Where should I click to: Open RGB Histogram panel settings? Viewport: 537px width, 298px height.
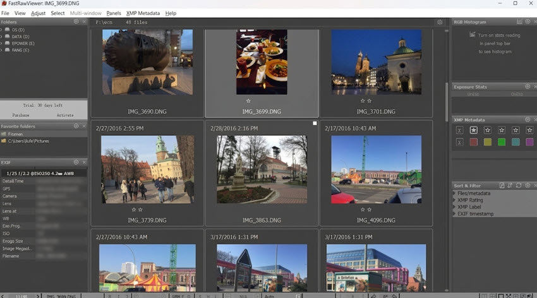pyautogui.click(x=528, y=21)
